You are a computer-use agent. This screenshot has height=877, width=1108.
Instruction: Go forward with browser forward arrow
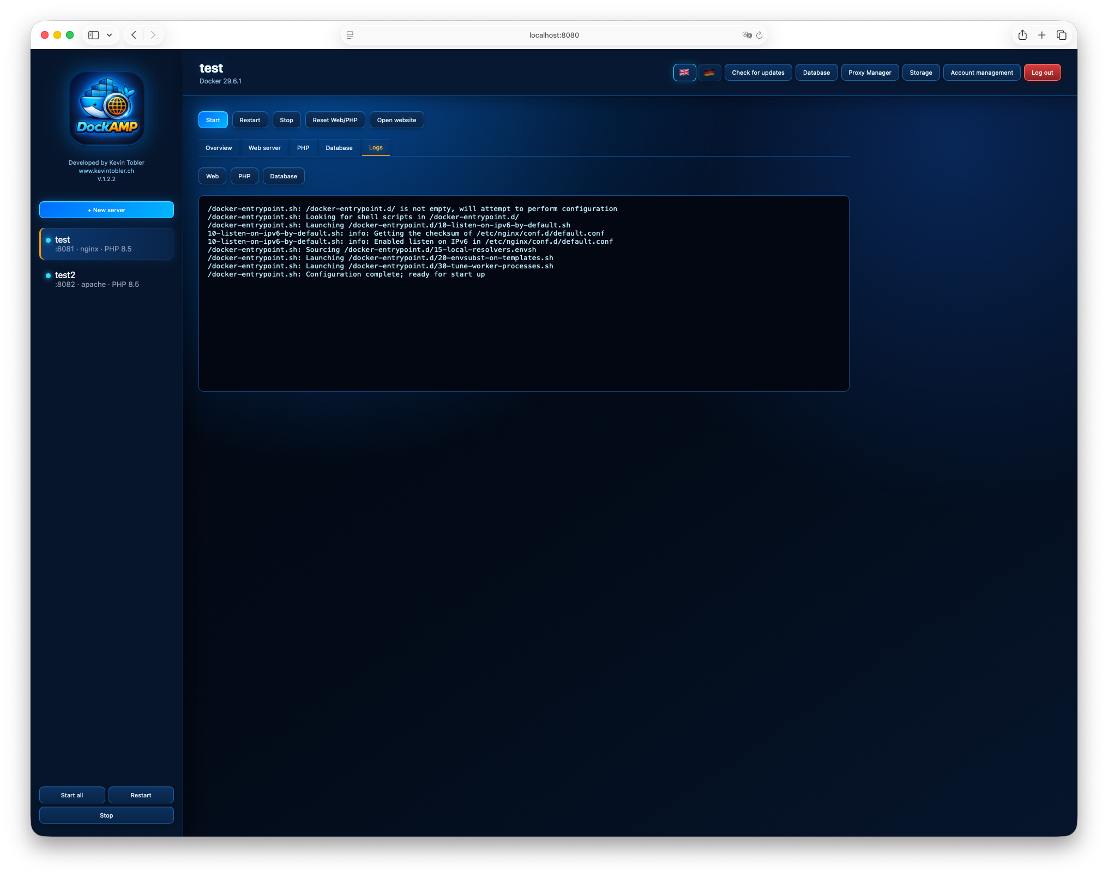[x=153, y=35]
